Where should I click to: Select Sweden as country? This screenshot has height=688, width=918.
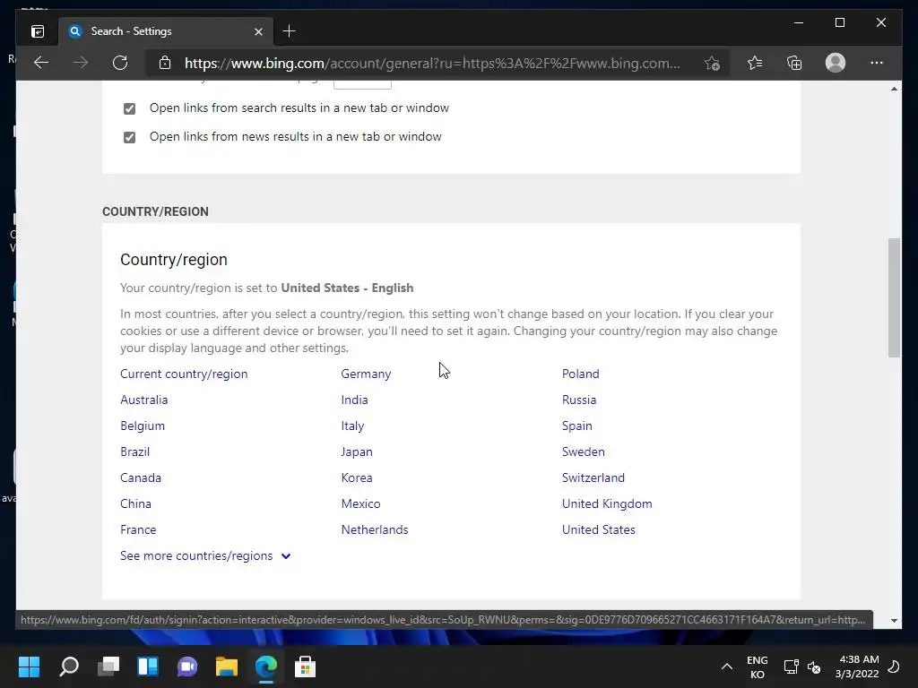[x=583, y=451]
